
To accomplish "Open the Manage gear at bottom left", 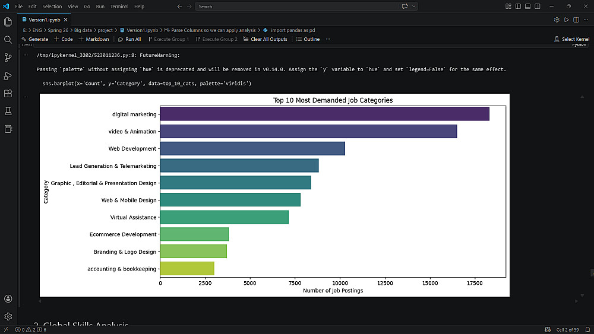I will tap(8, 317).
